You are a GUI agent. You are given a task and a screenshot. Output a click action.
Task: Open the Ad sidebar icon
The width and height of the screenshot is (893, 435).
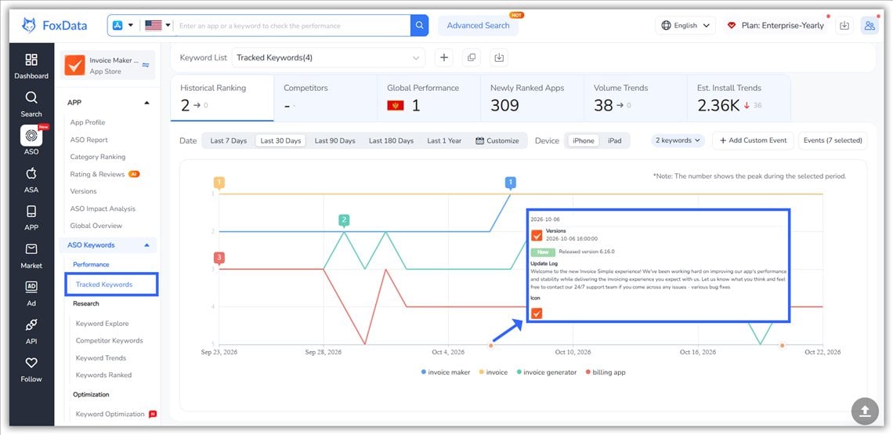pos(31,287)
